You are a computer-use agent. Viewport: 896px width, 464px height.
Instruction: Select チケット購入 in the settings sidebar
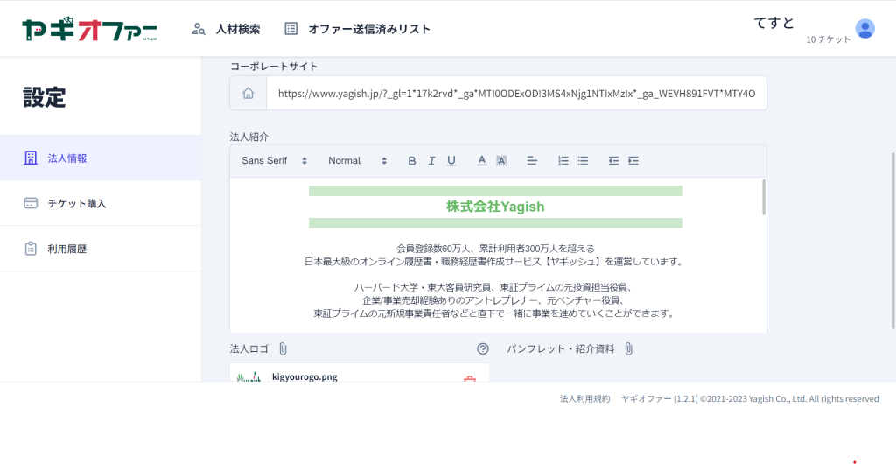tap(101, 203)
